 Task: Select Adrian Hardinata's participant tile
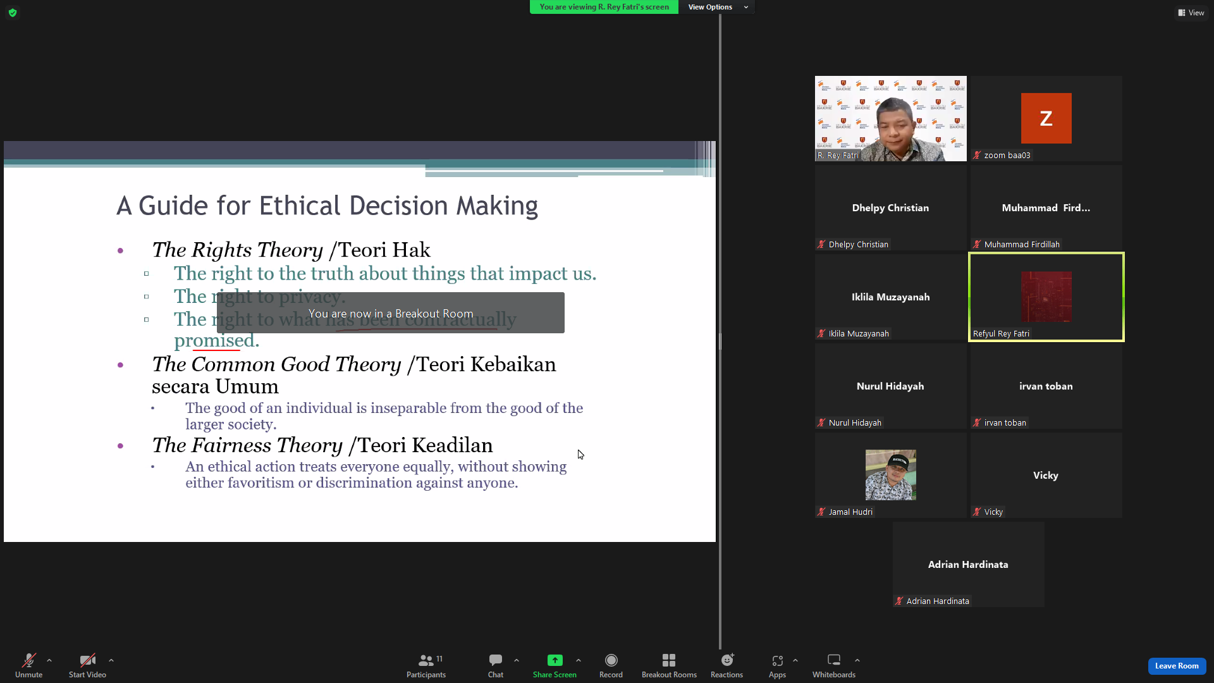click(968, 565)
